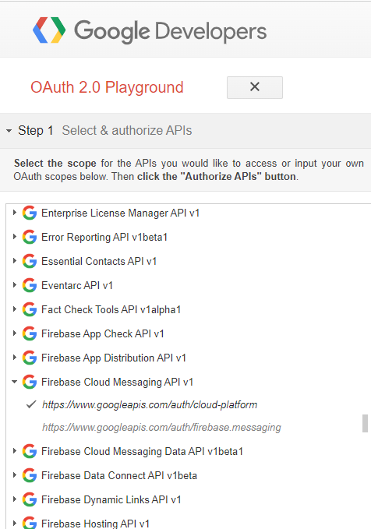Select Firebase Cloud Messaging API v1 label
Viewport: 371px width, 529px height.
[x=117, y=382]
